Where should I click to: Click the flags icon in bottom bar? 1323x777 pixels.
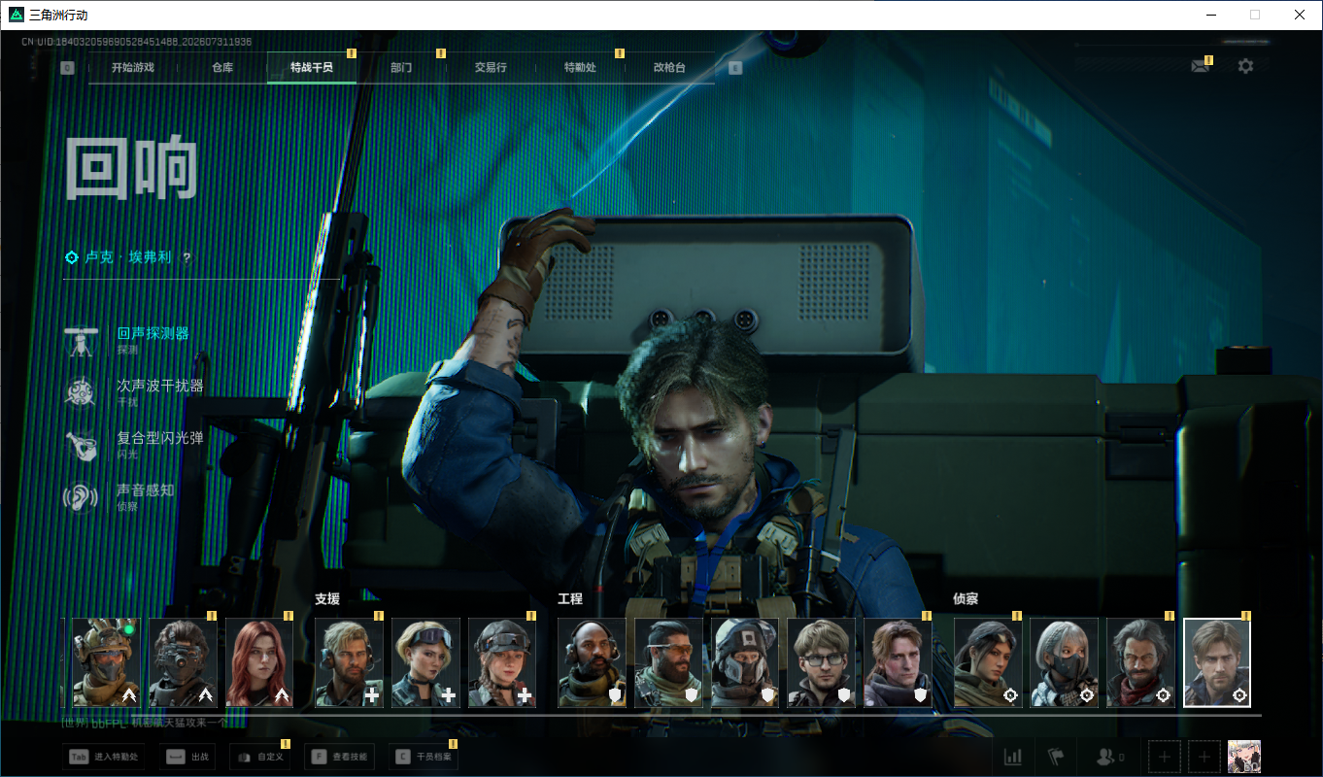(x=1057, y=756)
